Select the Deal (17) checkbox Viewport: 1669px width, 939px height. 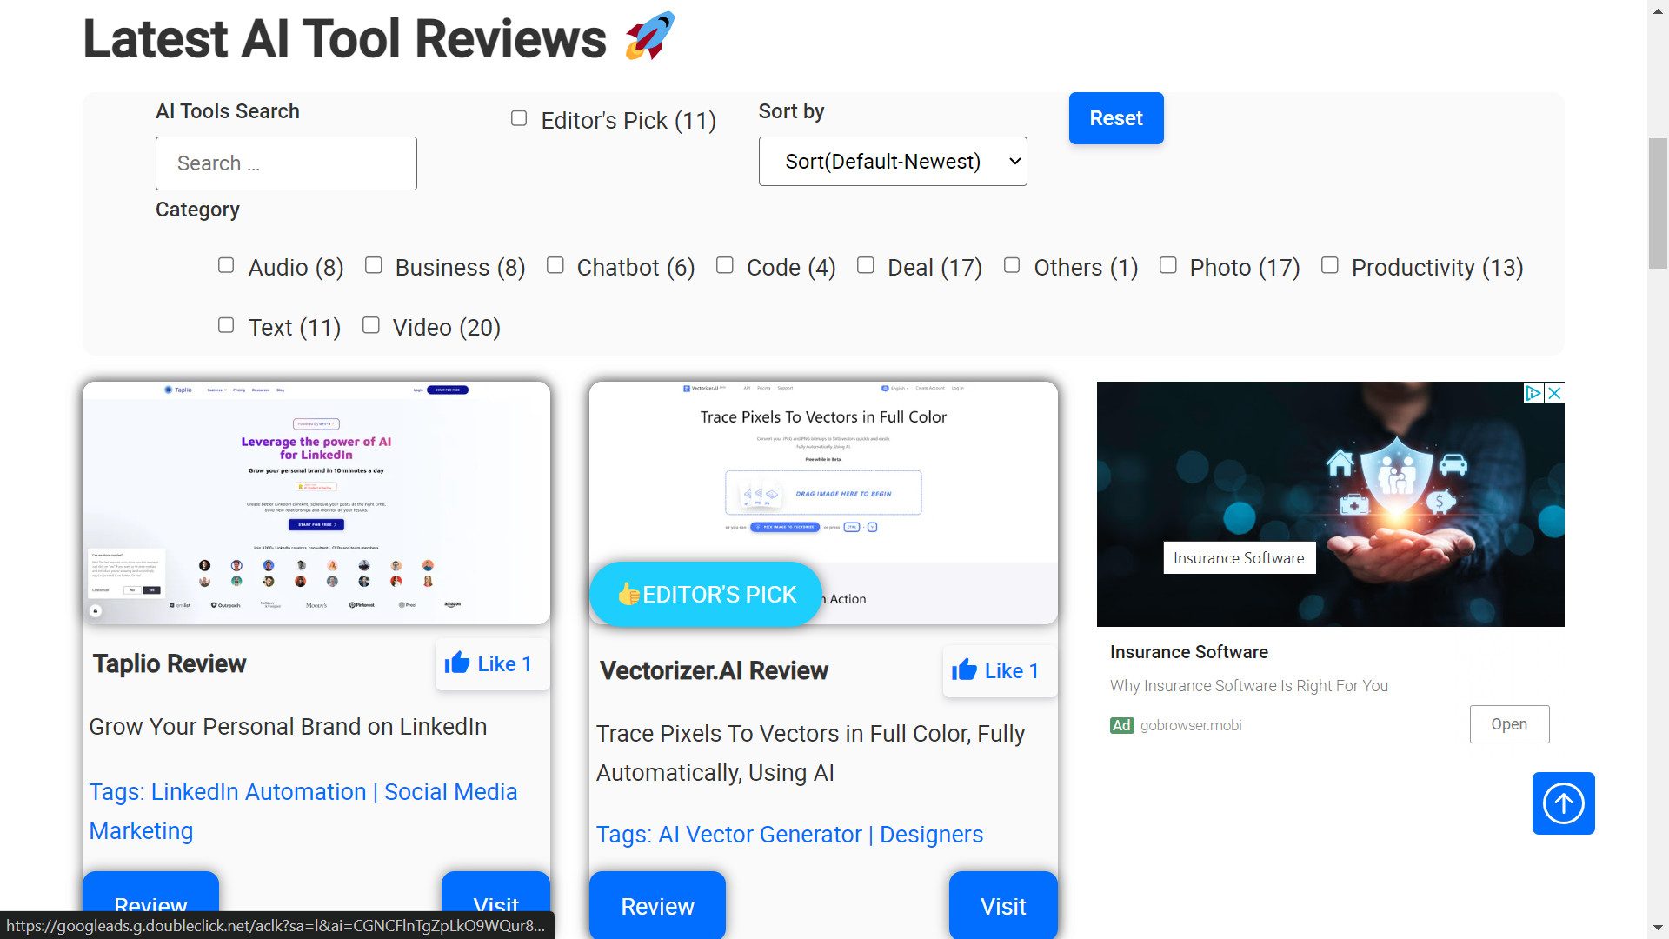point(866,265)
